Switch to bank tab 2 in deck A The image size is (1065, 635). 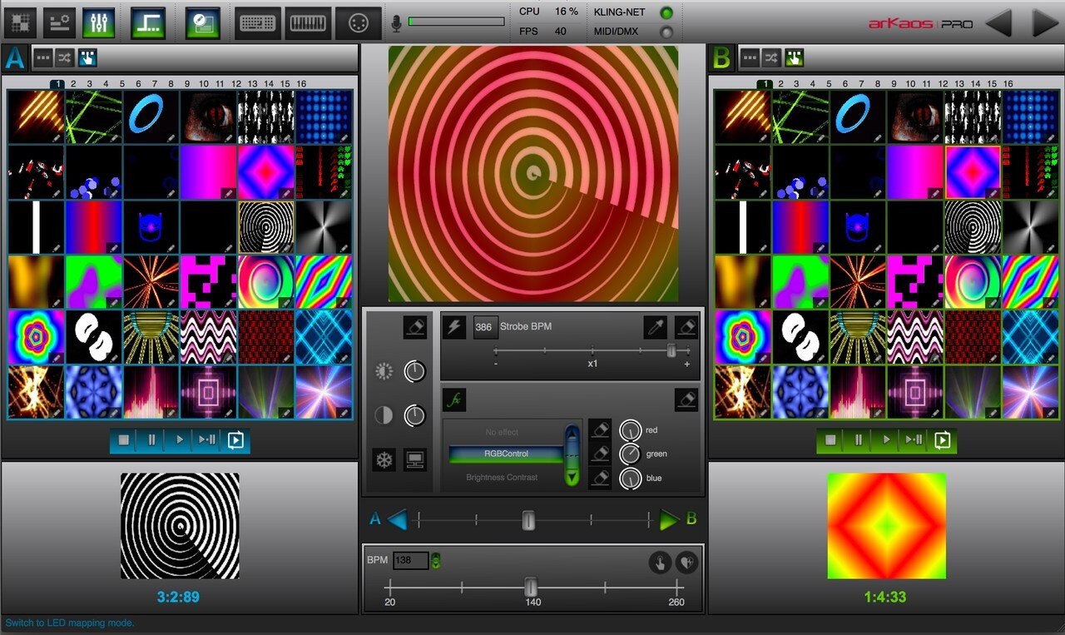pyautogui.click(x=72, y=84)
